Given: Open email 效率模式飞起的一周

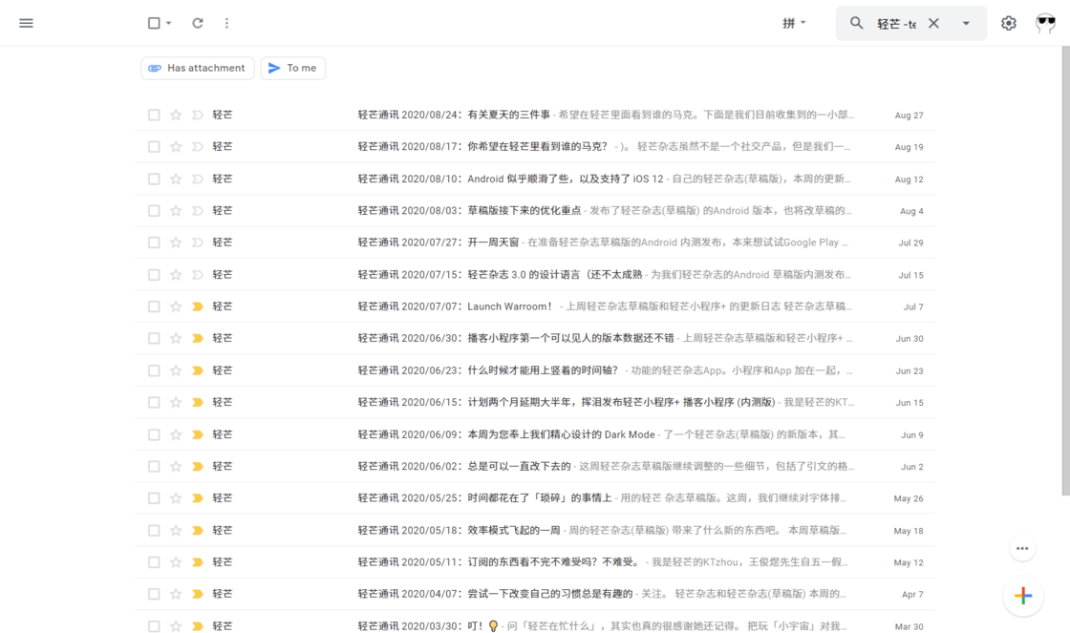Looking at the screenshot, I should tap(535, 530).
